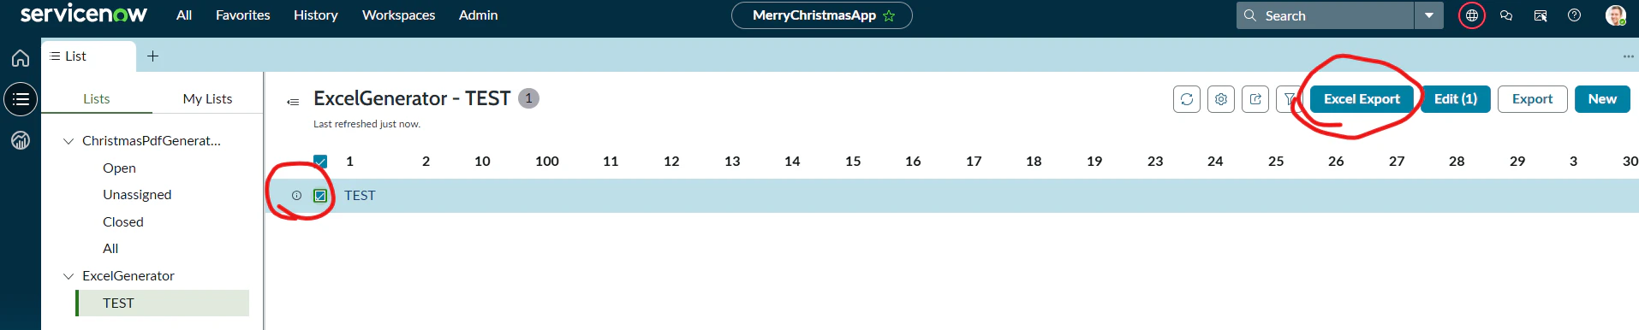This screenshot has width=1639, height=330.
Task: Click the share list icon
Action: (x=1255, y=99)
